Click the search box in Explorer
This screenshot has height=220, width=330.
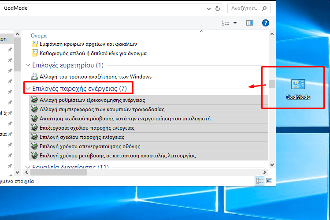click(x=249, y=8)
